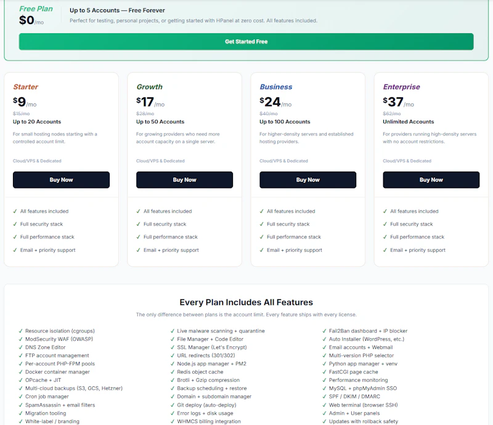Click Business card 'Full performance stack' checkmark
This screenshot has width=493, height=425.
261,237
